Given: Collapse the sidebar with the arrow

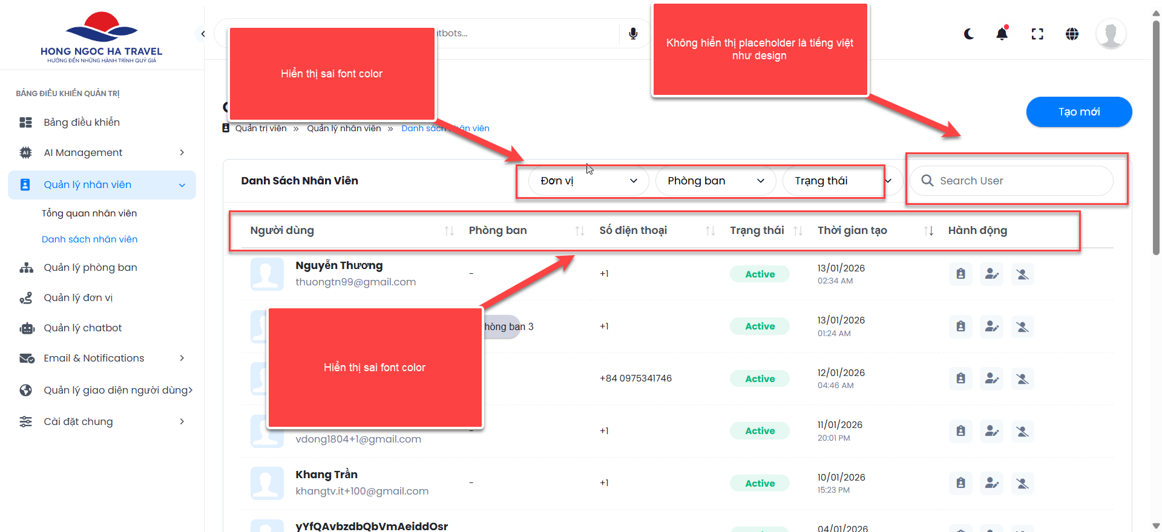Looking at the screenshot, I should (203, 34).
